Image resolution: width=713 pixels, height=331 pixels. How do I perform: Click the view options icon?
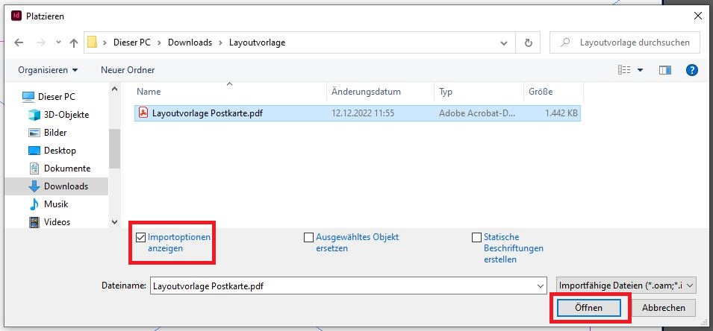625,70
